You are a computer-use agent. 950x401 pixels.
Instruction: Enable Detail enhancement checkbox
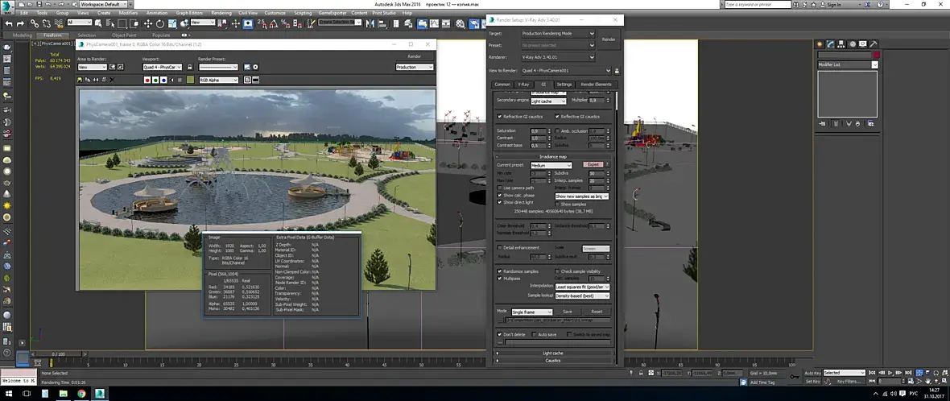tap(499, 247)
